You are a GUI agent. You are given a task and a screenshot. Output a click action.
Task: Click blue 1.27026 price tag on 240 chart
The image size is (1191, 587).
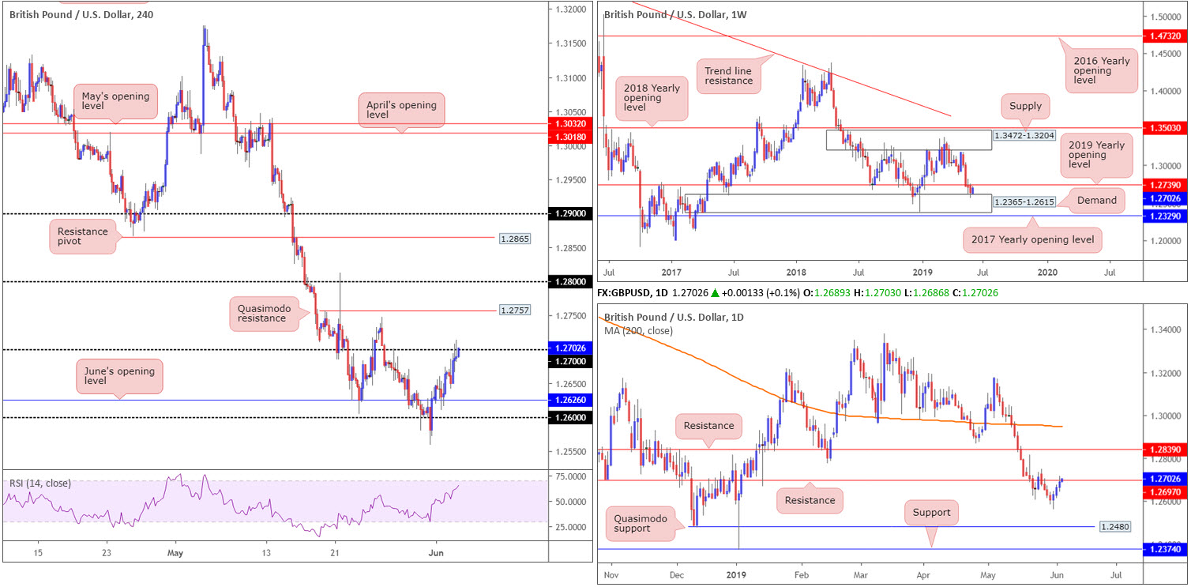(569, 348)
